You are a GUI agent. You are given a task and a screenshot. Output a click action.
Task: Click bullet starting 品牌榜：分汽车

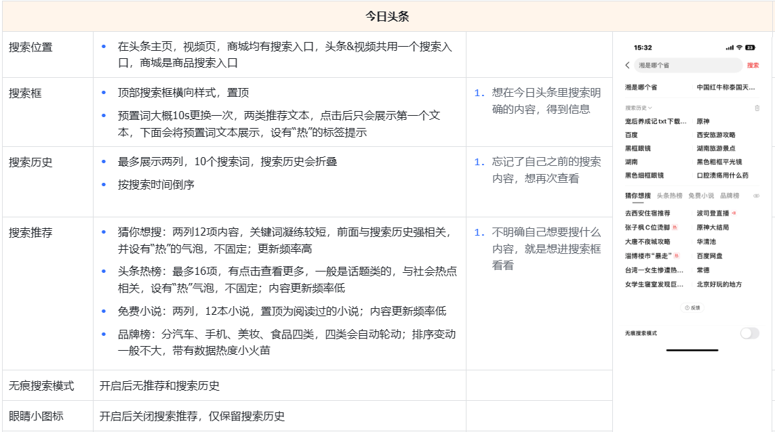click(x=287, y=342)
